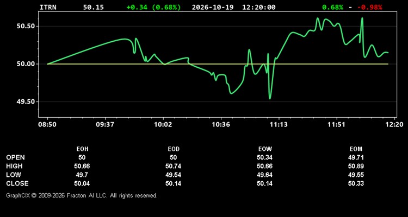Click the 50.00 price axis label

[26, 64]
